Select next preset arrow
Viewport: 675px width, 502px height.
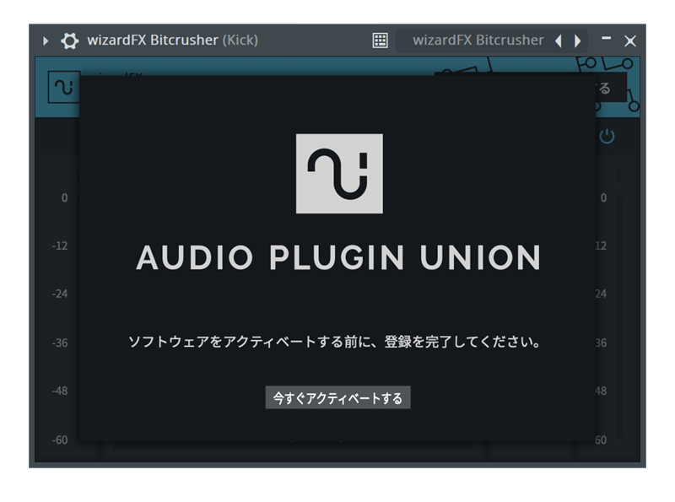(577, 40)
